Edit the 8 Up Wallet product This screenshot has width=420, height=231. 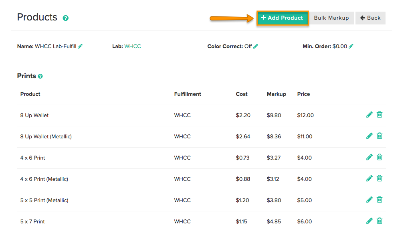click(x=370, y=115)
